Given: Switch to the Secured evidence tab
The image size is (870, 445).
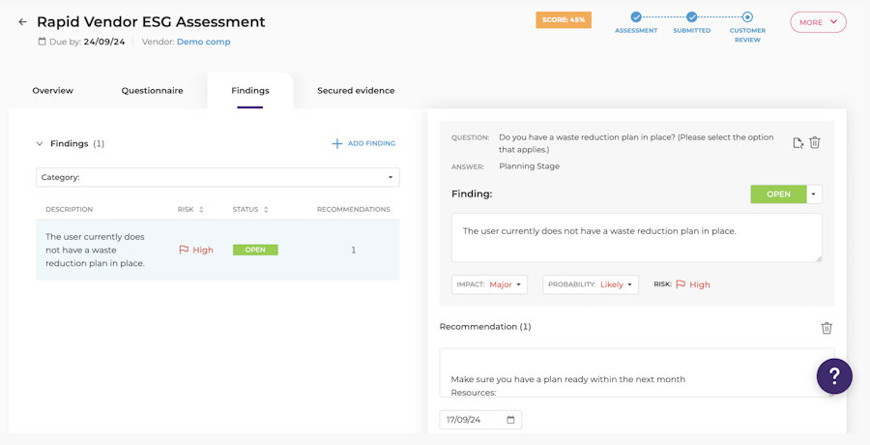Looking at the screenshot, I should (356, 91).
